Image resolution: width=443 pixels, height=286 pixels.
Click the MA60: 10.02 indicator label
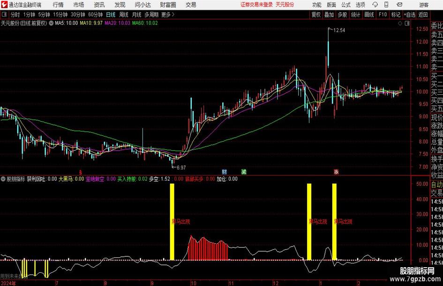click(145, 23)
